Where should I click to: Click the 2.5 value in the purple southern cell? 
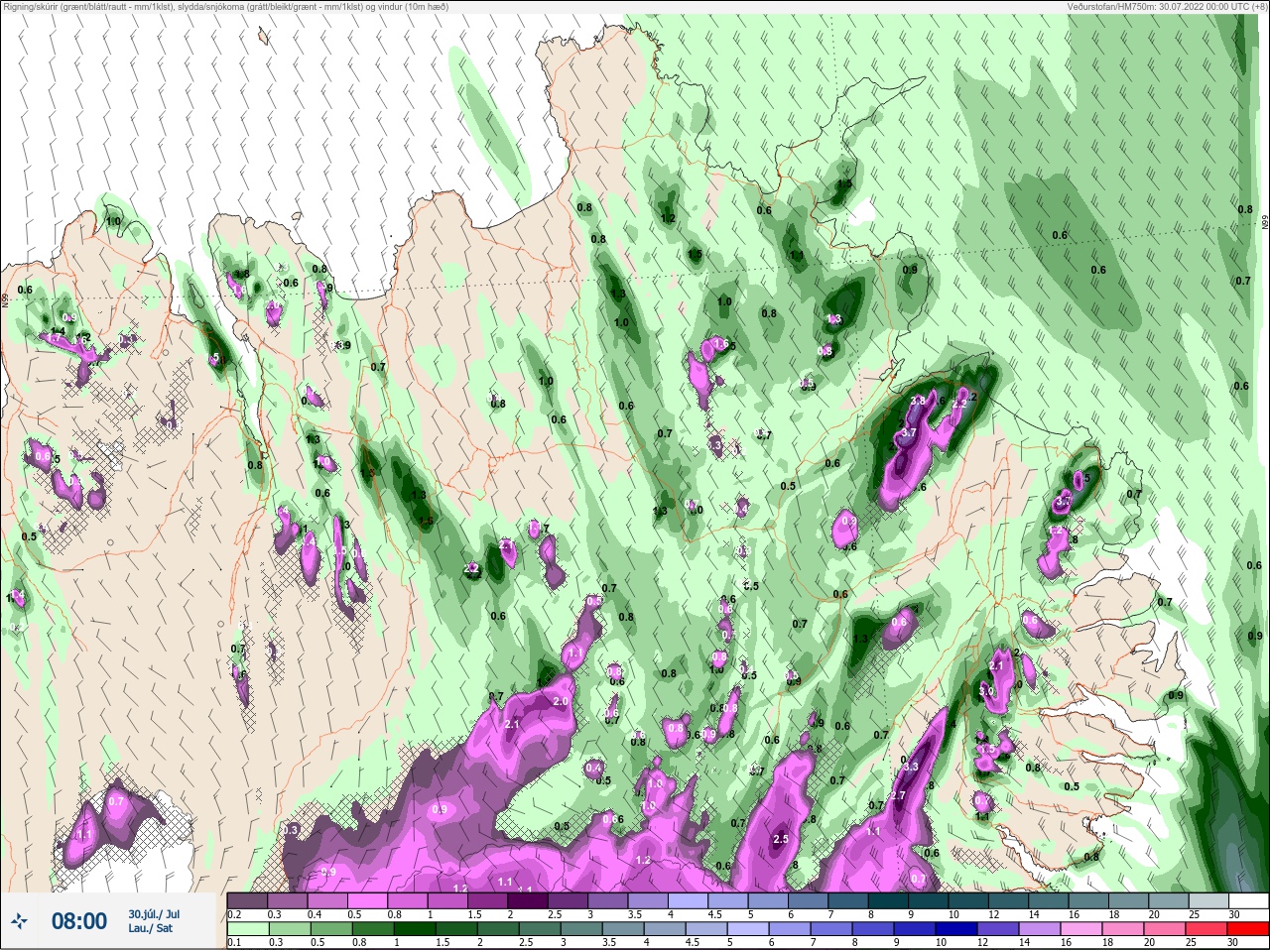pyautogui.click(x=780, y=839)
